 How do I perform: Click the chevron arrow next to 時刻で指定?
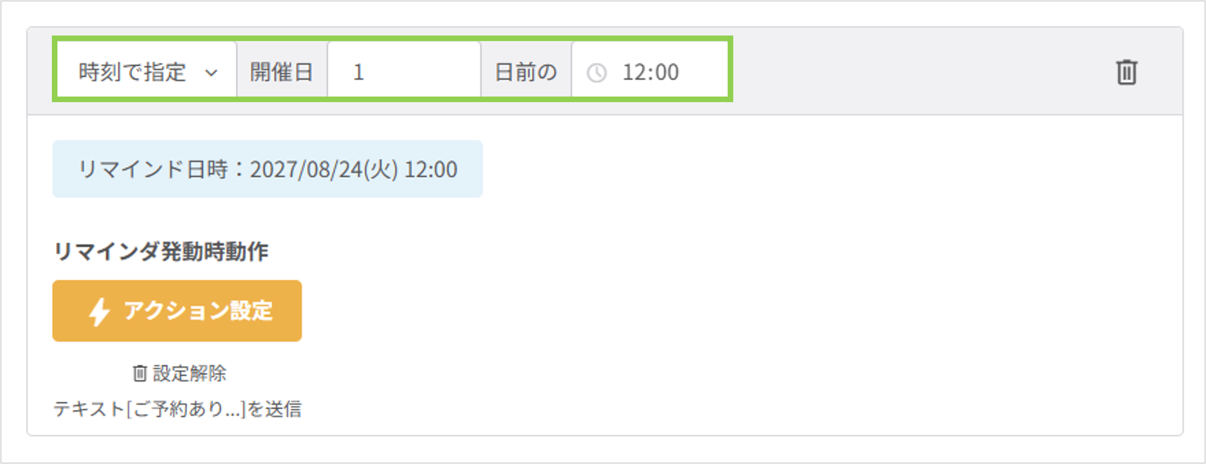tap(211, 73)
